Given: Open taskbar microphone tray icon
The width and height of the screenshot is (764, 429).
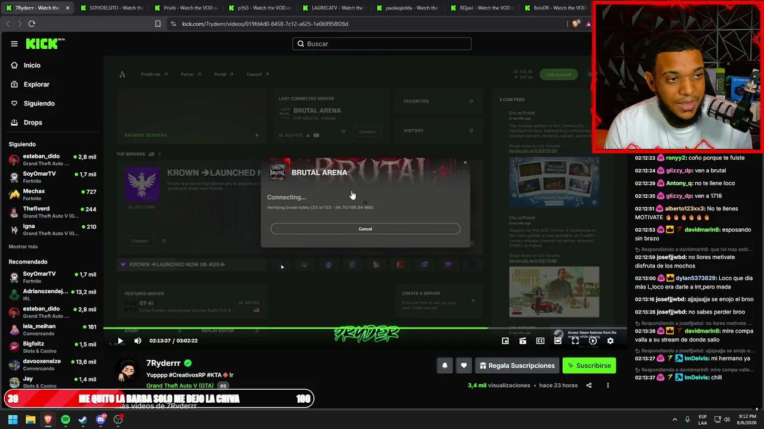Looking at the screenshot, I should [x=688, y=419].
